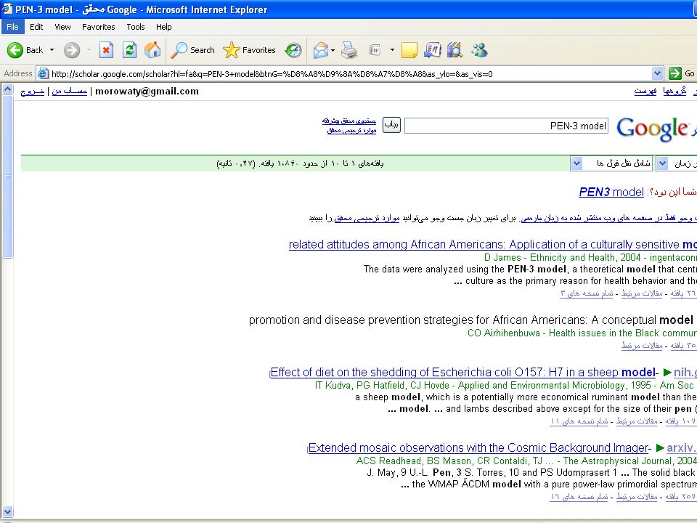Click the green arrow icon before the nih link
This screenshot has width=697, height=523.
[667, 372]
